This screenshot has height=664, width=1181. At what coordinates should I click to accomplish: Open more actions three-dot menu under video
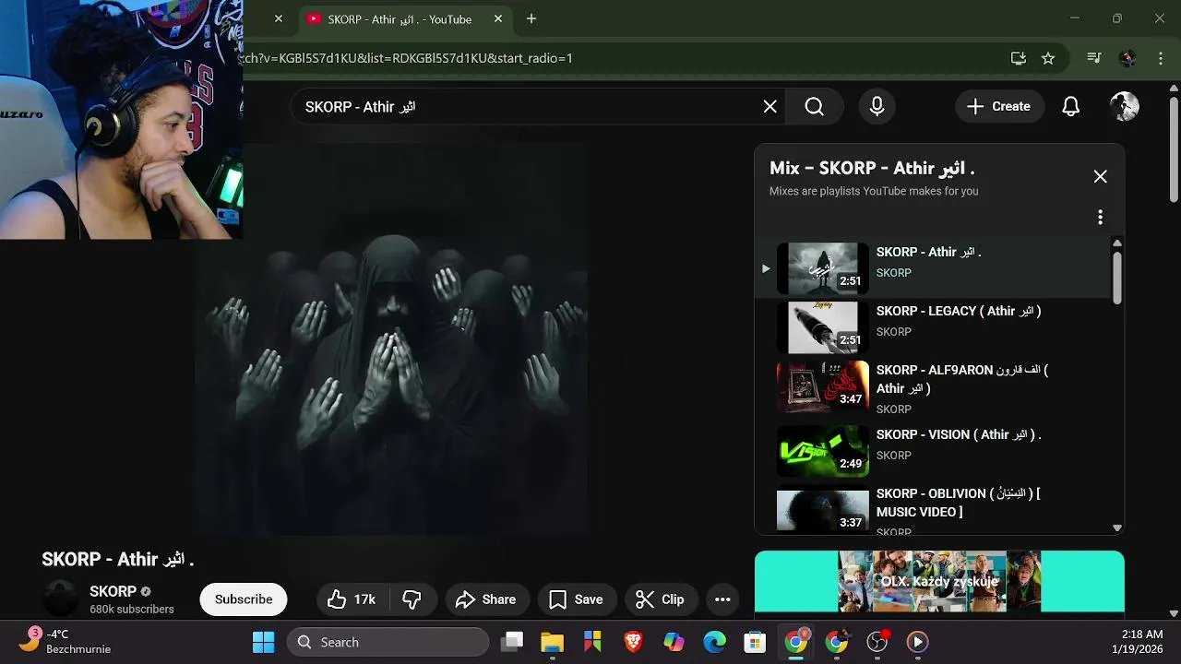pos(722,599)
